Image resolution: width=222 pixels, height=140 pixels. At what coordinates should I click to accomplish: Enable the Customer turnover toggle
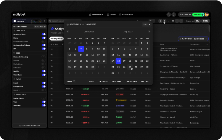[44, 42]
